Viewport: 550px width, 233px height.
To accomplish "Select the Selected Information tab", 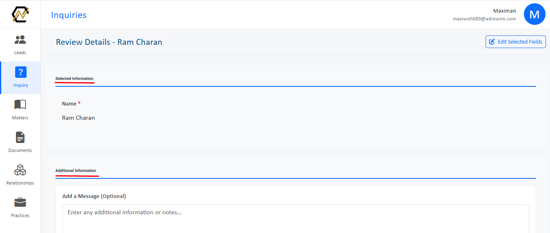I will click(74, 79).
